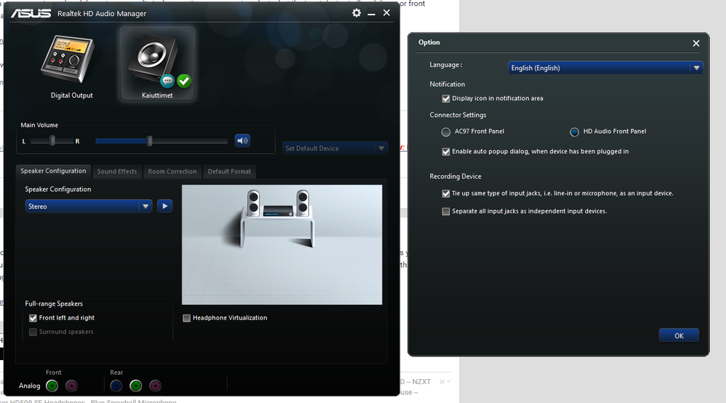Click the green Rear analog jack

[x=136, y=386]
